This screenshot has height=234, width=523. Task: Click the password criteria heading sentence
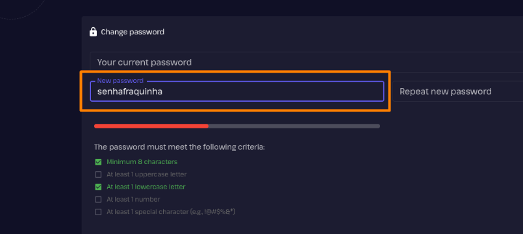click(x=179, y=147)
